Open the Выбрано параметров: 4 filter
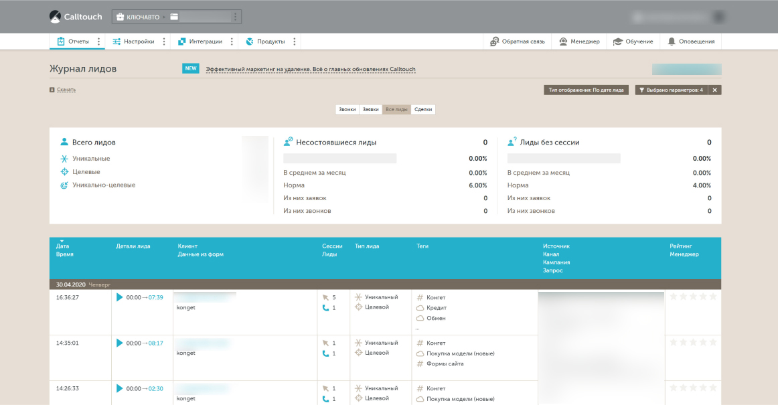Screen dimensions: 778x405 pos(672,90)
